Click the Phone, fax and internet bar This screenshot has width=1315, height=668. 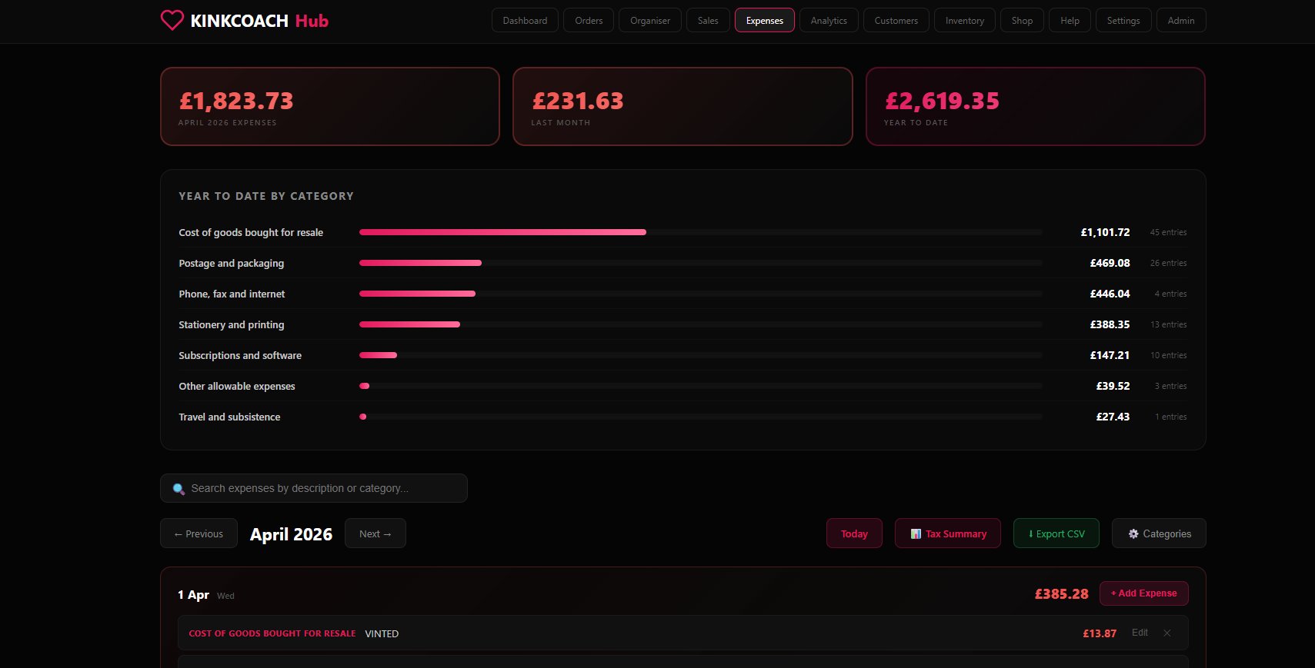(700, 294)
